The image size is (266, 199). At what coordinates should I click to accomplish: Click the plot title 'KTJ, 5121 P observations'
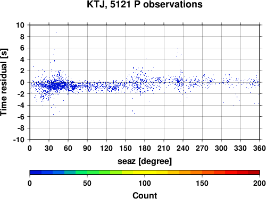click(145, 4)
